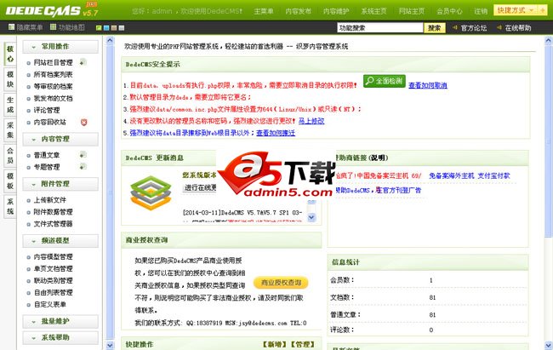Open 上传新文件 in the sidebar
The width and height of the screenshot is (553, 350).
click(x=49, y=200)
